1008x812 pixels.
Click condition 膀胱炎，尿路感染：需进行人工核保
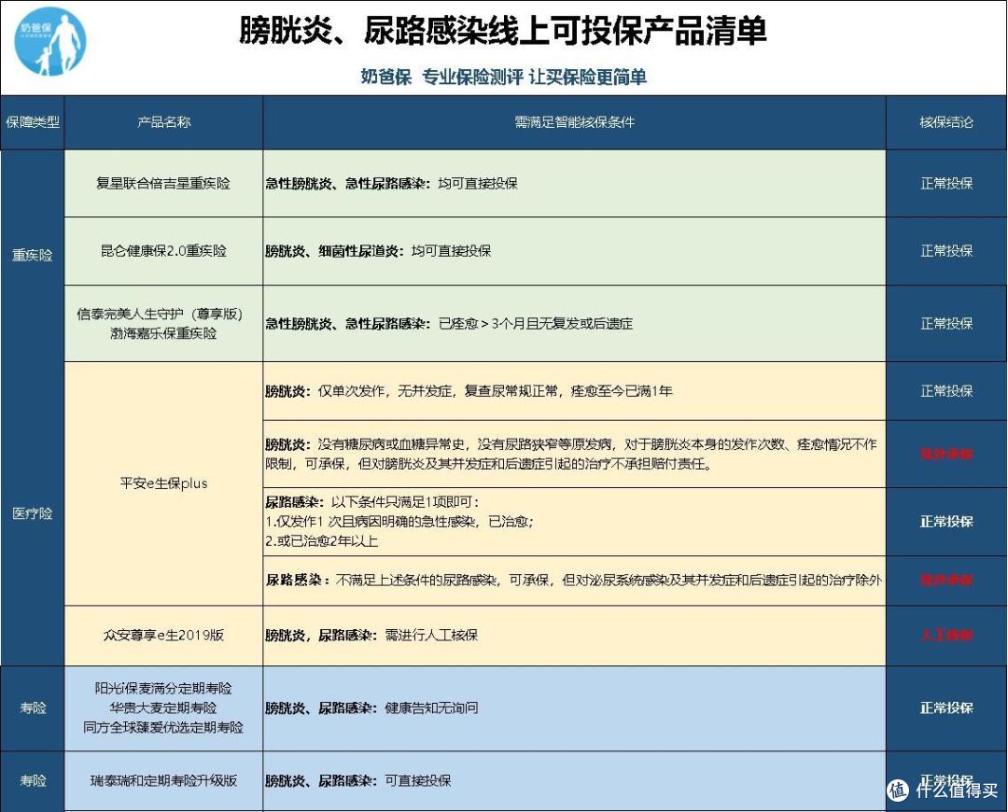tap(371, 636)
